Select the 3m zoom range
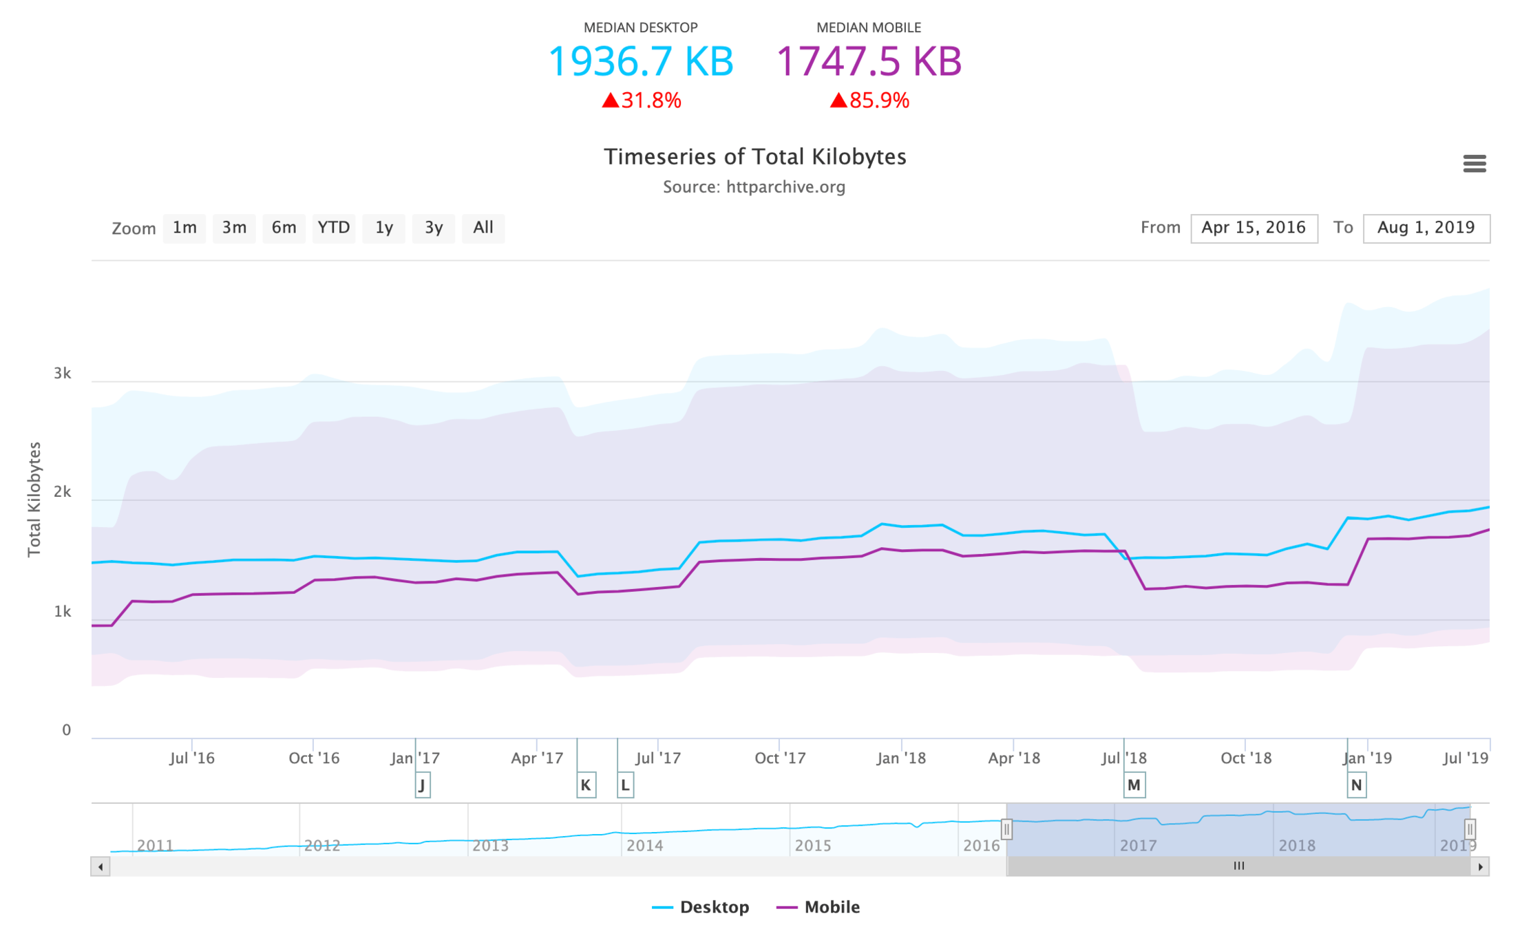The image size is (1522, 929). click(234, 228)
